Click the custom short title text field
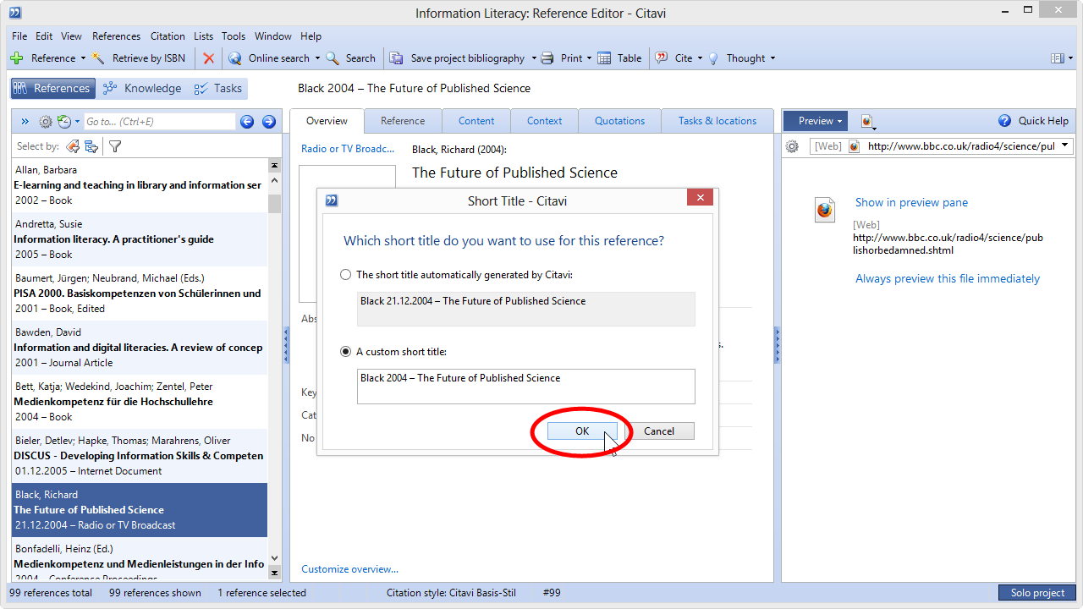This screenshot has width=1083, height=609. pos(526,387)
